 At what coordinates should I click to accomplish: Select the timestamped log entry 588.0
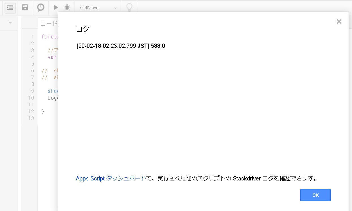(120, 46)
